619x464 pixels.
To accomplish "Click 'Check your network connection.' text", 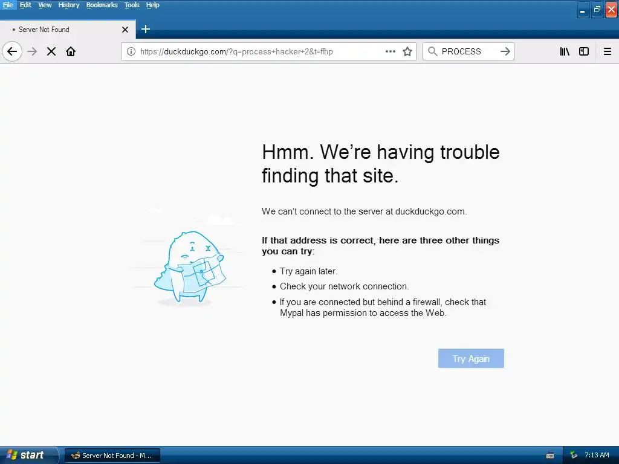I will [344, 286].
